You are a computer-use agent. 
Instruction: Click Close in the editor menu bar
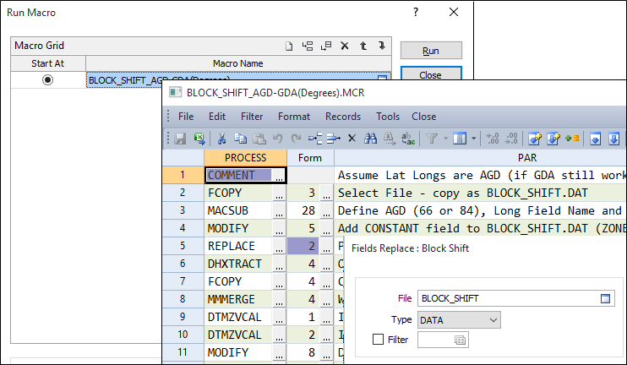(x=424, y=117)
